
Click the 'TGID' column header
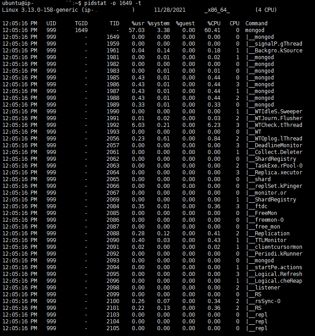[x=81, y=23]
